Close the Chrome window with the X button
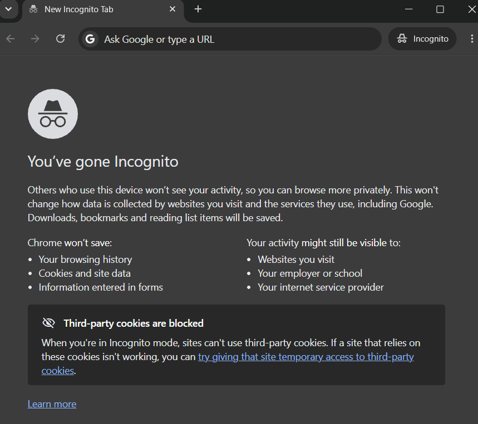Viewport: 478px width, 424px height. (x=471, y=9)
